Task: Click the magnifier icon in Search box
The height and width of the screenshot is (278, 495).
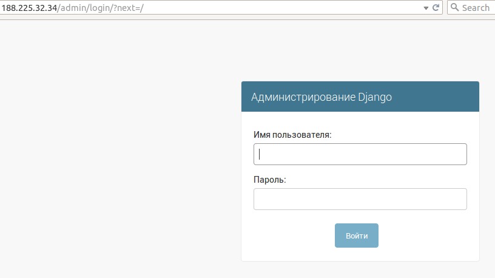Action: pos(454,7)
